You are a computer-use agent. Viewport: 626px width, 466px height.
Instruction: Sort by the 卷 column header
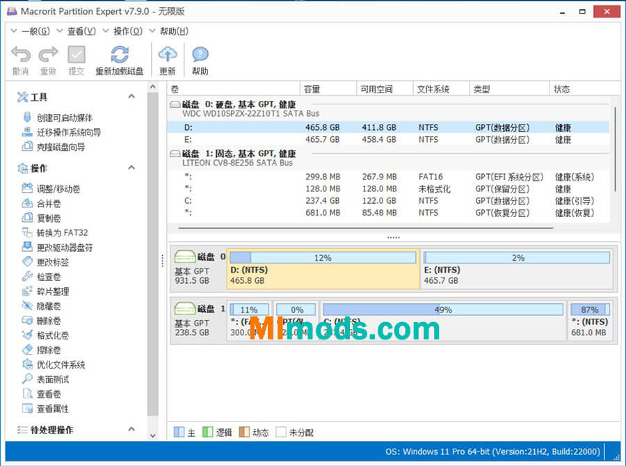(234, 89)
